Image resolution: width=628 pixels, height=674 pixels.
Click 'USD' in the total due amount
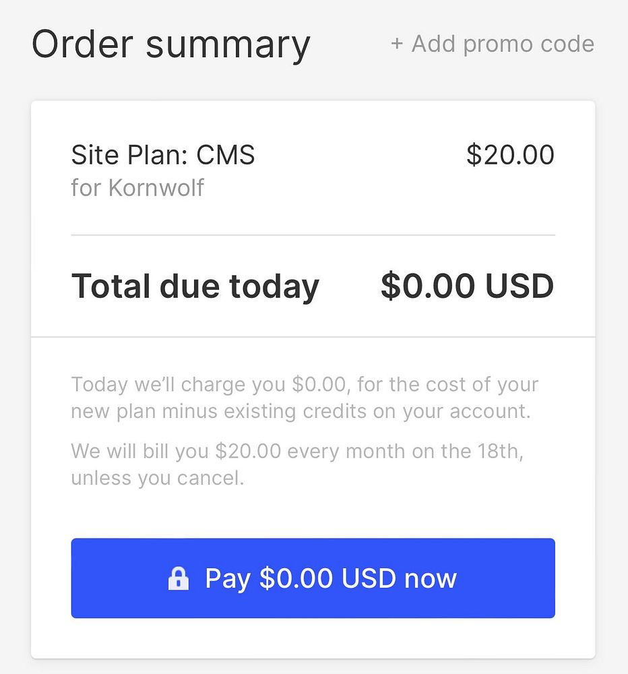[x=519, y=286]
